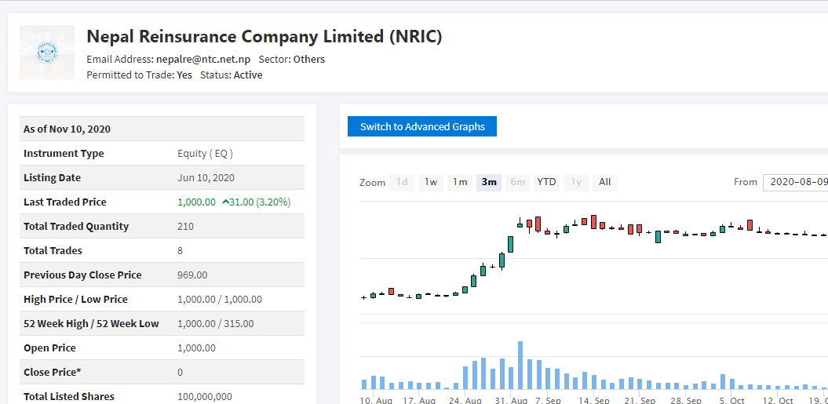Click the 24. Aug axis label

(x=465, y=400)
